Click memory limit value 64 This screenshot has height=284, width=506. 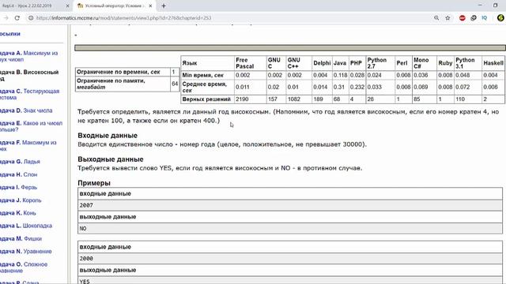pyautogui.click(x=175, y=84)
